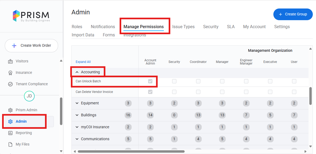
Task: Click the Create Work Order button
Action: (x=31, y=46)
